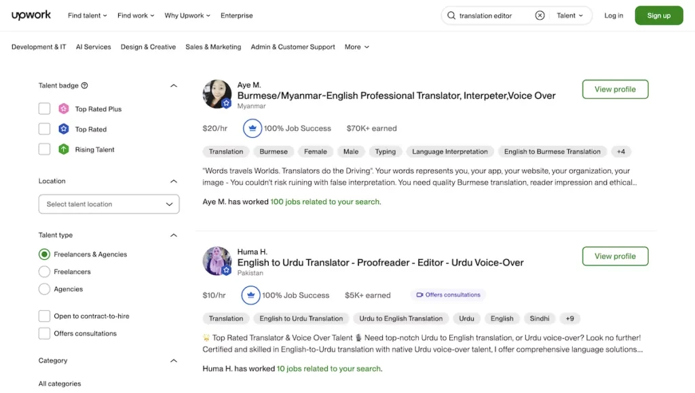Click the +4 more skills tag
This screenshot has width=695, height=393.
click(x=620, y=151)
